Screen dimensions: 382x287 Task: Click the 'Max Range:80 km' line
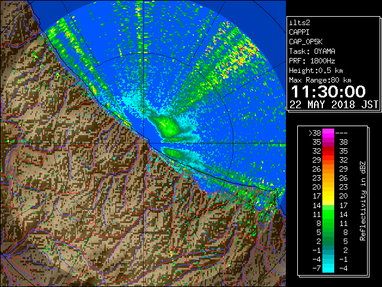tap(320, 80)
